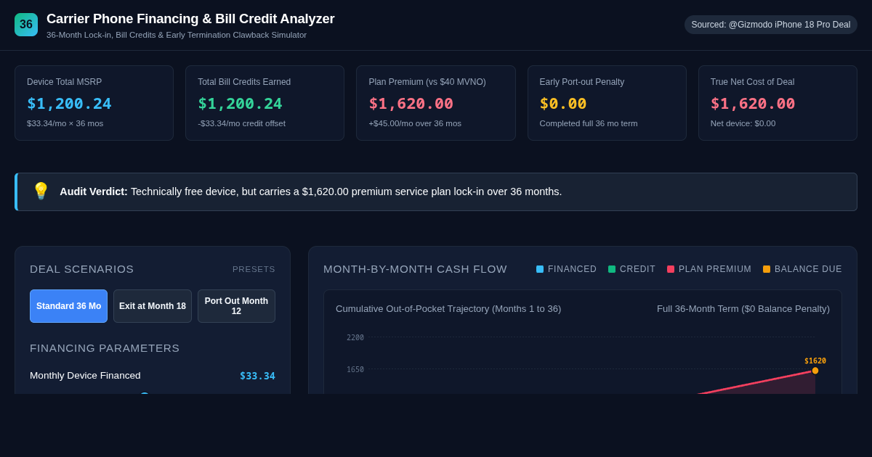Click the $1620 chart endpoint marker

[x=815, y=371]
